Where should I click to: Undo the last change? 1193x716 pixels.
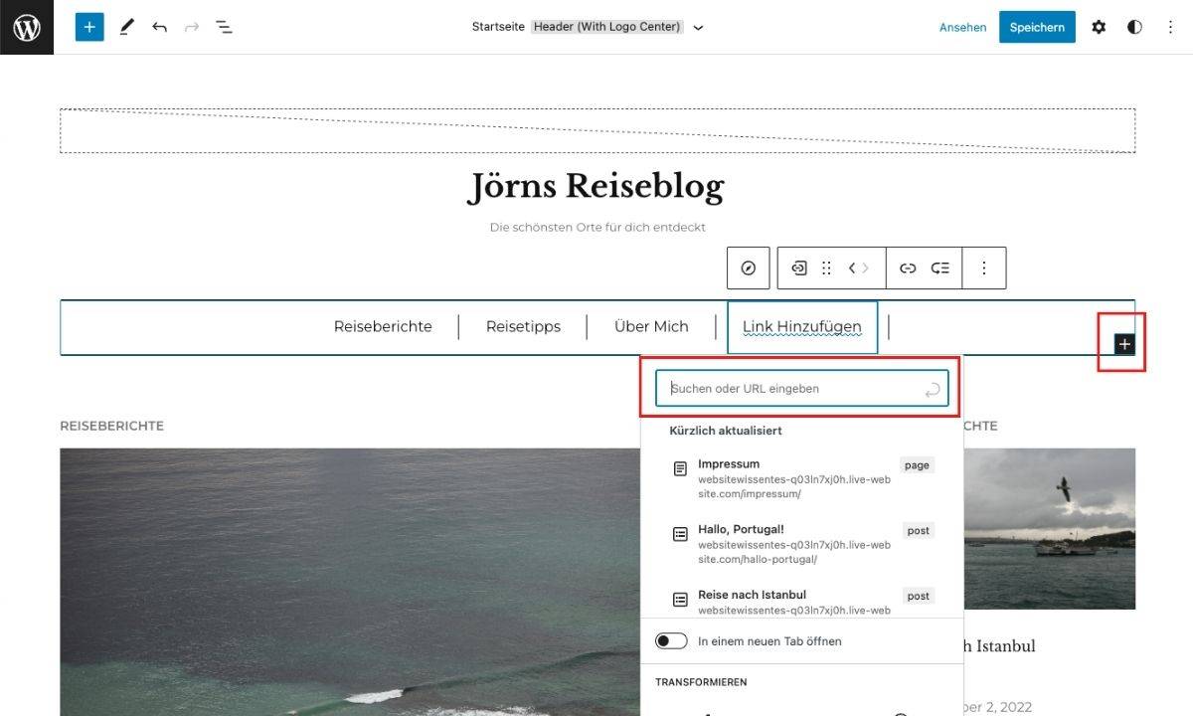point(159,27)
